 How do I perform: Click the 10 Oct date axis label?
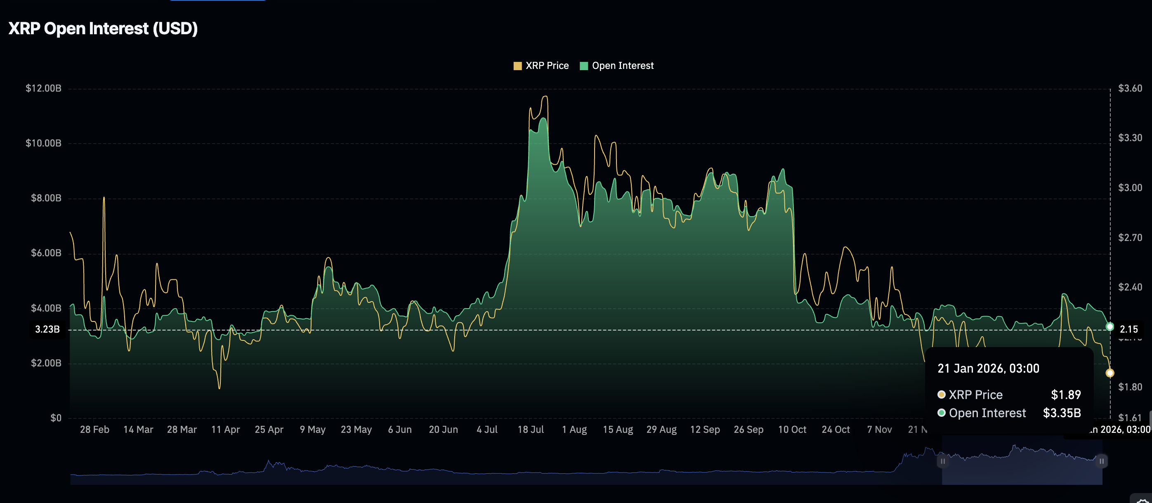pyautogui.click(x=792, y=430)
